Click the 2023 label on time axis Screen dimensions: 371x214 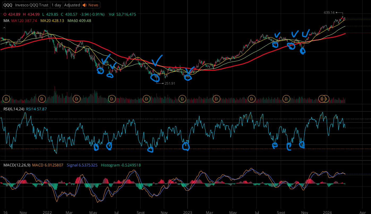(187, 212)
